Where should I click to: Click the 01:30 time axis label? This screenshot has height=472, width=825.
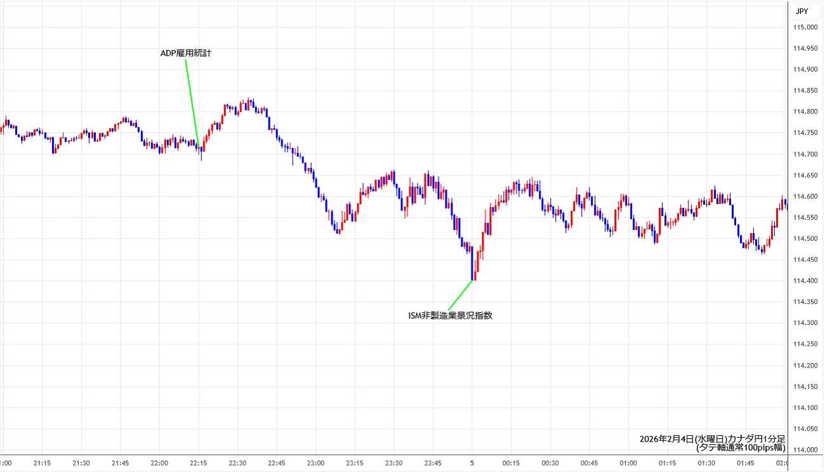click(x=706, y=462)
